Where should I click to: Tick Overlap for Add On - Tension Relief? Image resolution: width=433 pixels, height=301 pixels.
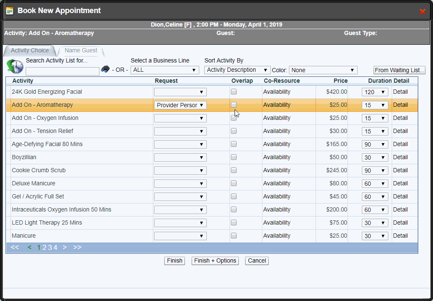(x=234, y=131)
